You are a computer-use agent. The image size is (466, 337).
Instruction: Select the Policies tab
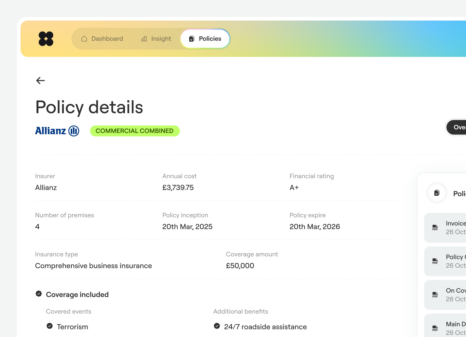pos(205,39)
